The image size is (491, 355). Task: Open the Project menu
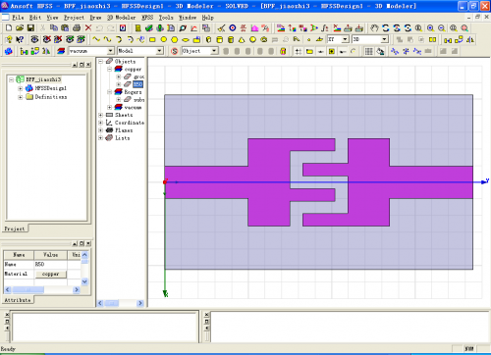(74, 18)
